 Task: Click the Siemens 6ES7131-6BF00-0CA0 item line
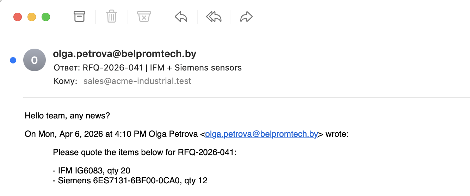tap(130, 181)
